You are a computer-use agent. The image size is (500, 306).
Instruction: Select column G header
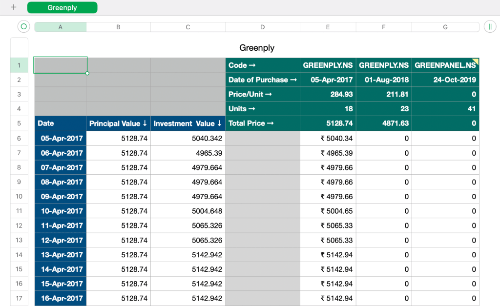click(445, 27)
